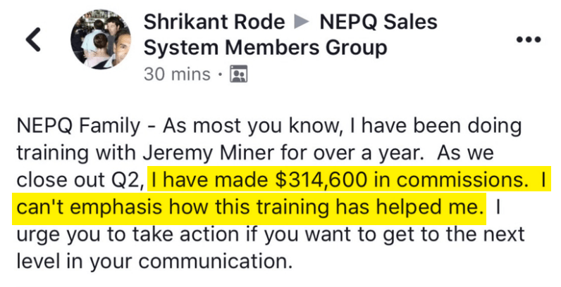Click the $314,600 amount in highlighted text
Screen dimensions: 561x287
point(321,180)
